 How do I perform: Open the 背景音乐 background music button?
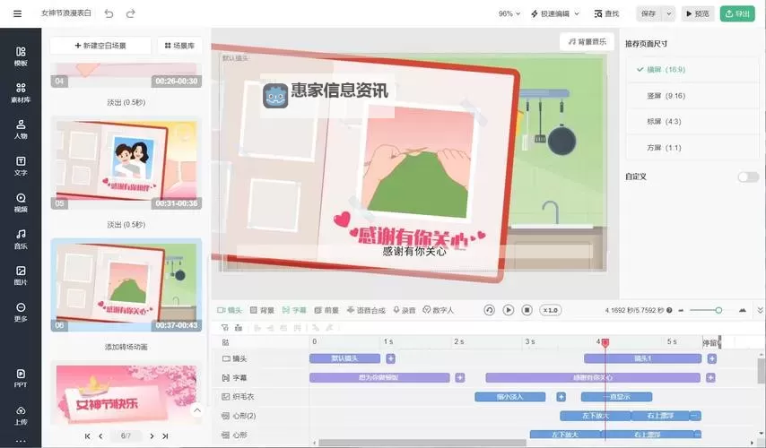(x=588, y=41)
